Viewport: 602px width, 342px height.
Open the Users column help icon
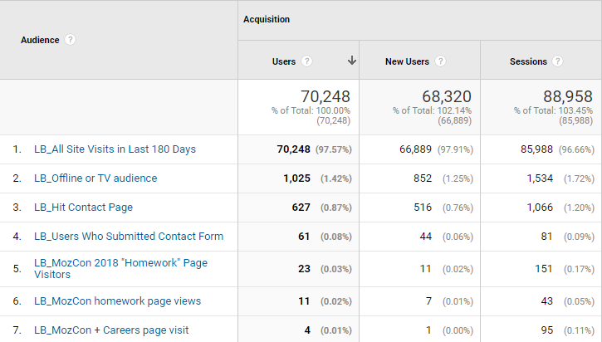(x=307, y=61)
